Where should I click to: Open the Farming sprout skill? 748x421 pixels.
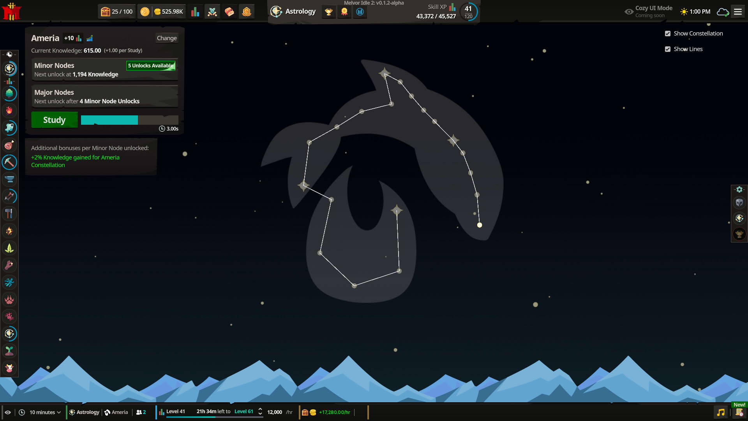(x=9, y=351)
